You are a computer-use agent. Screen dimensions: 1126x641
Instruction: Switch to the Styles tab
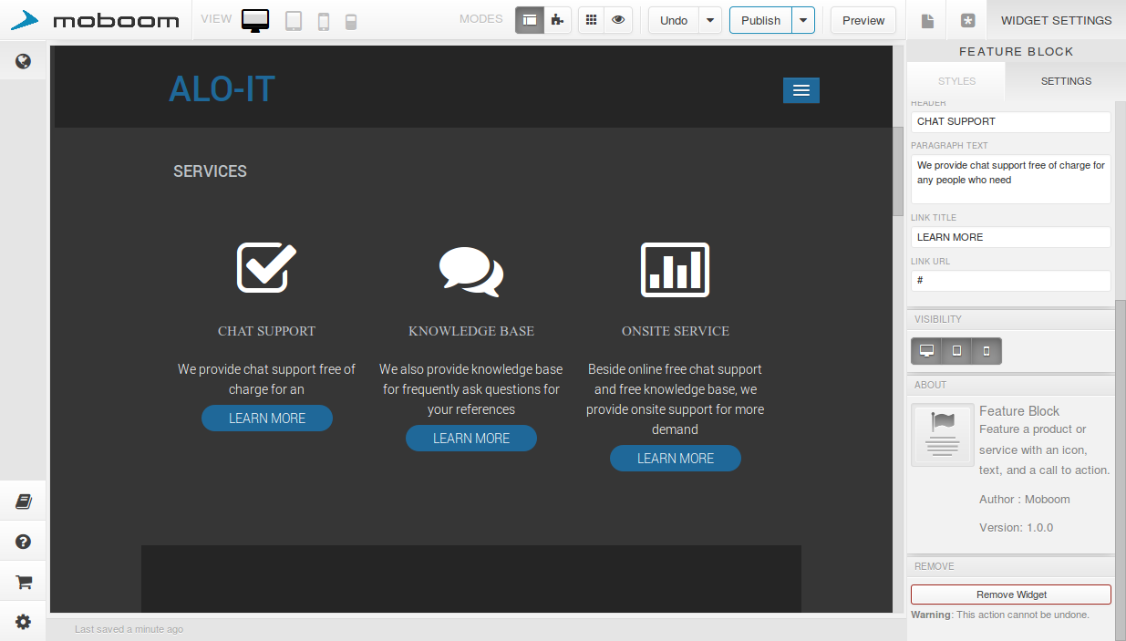coord(956,81)
